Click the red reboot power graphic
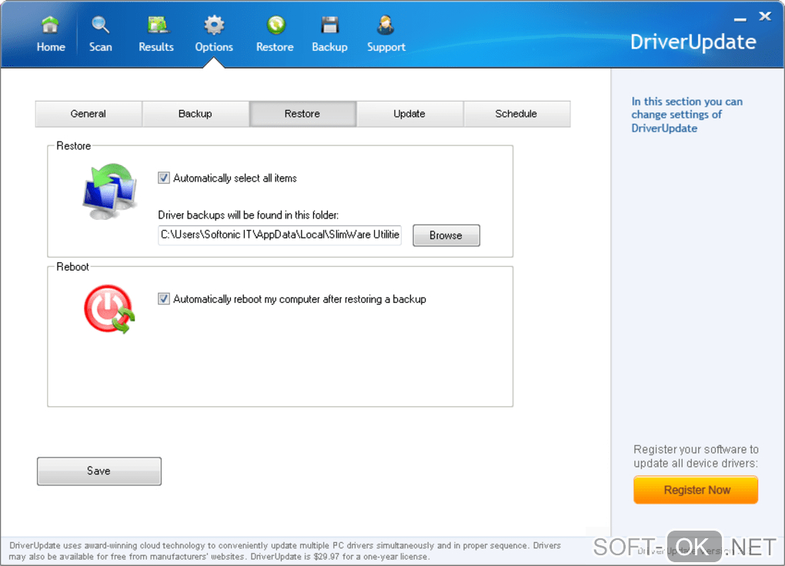Viewport: 785px width, 566px height. point(109,309)
